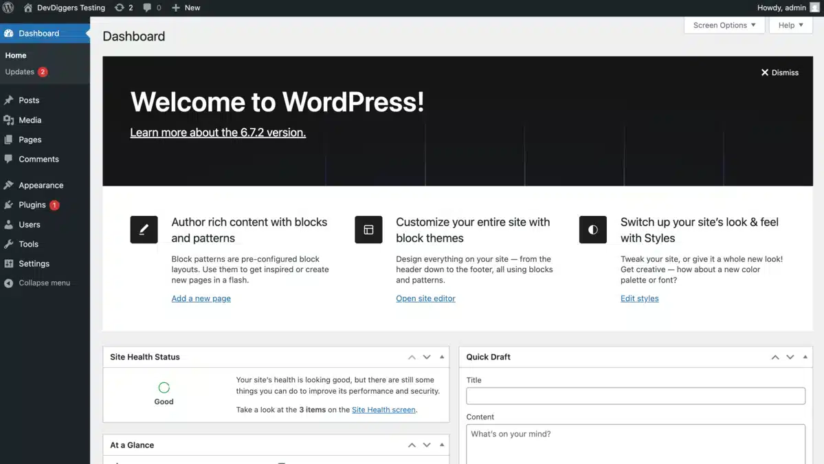Click the WordPress logo in the admin bar
Image resolution: width=824 pixels, height=464 pixels.
point(8,8)
